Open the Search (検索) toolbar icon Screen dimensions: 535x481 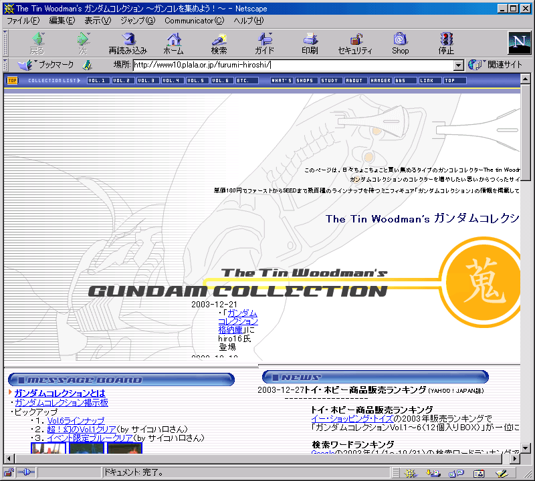tap(219, 43)
